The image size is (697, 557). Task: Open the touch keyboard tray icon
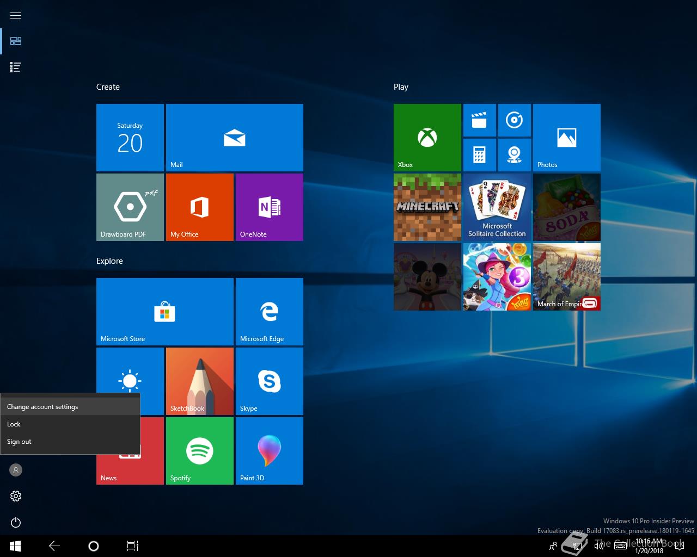(x=620, y=546)
